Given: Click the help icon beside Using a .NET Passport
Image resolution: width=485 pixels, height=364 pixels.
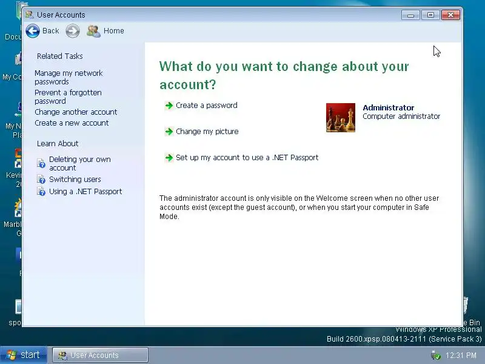Looking at the screenshot, I should click(x=41, y=191).
